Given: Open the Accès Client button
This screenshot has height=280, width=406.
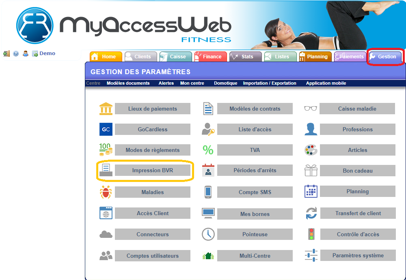Looking at the screenshot, I should coord(153,213).
